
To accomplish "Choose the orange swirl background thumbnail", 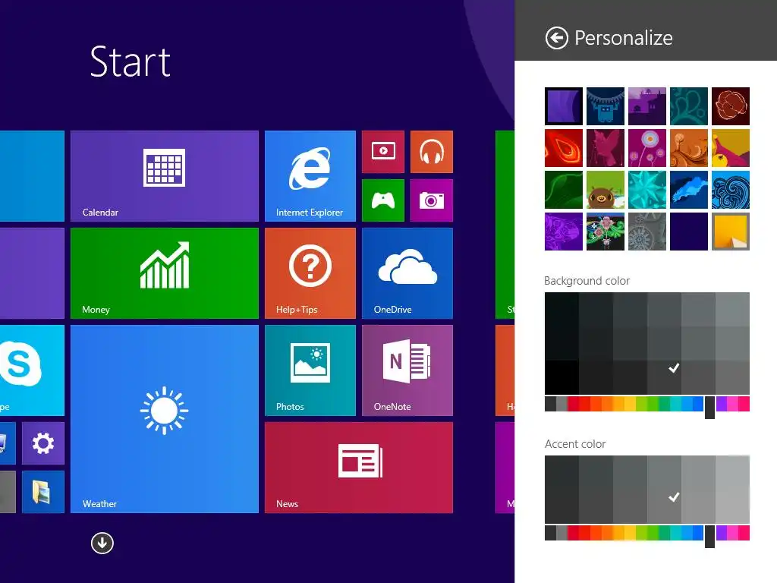I will tap(689, 148).
